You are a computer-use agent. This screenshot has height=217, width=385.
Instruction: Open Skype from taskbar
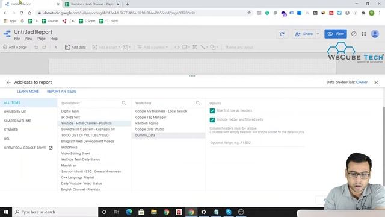click(x=229, y=212)
